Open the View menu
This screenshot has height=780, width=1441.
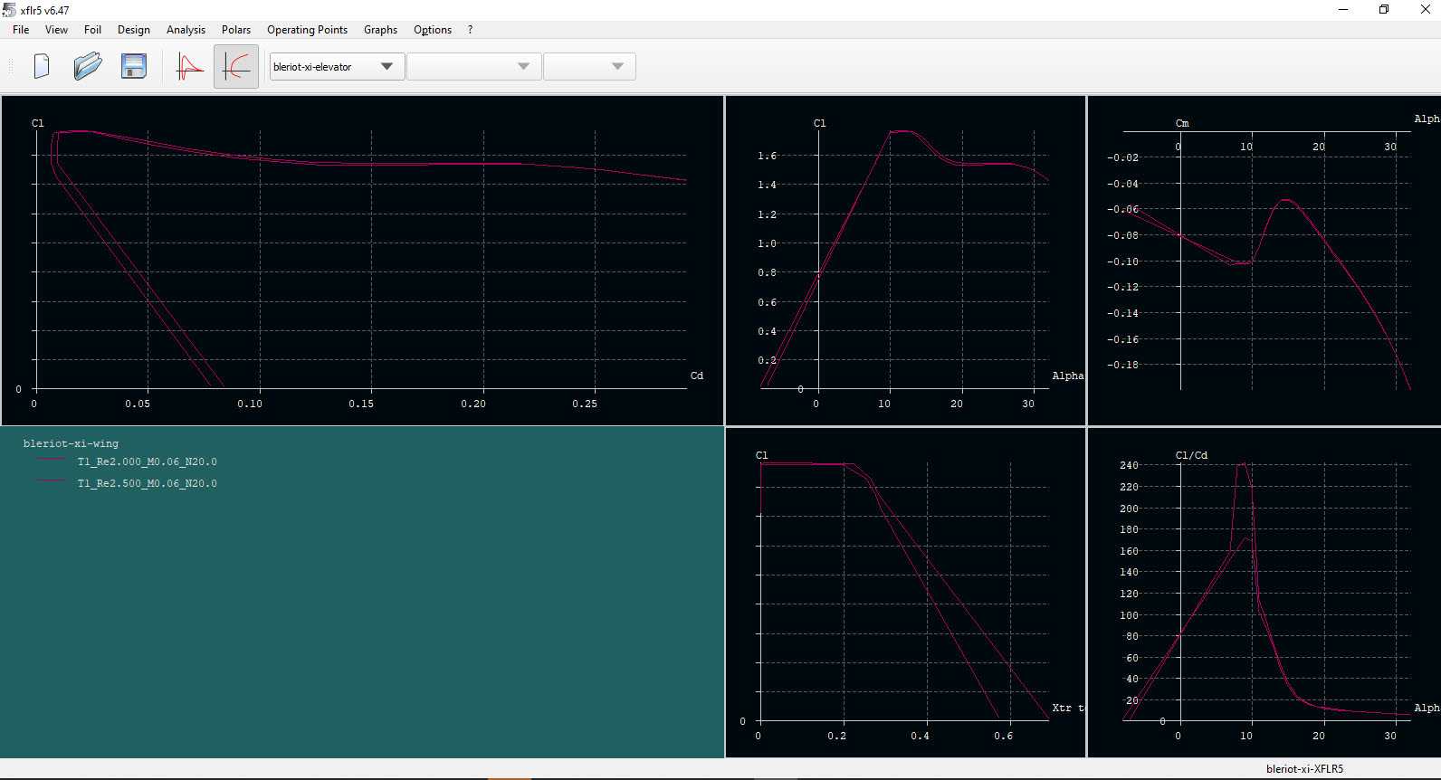tap(56, 30)
